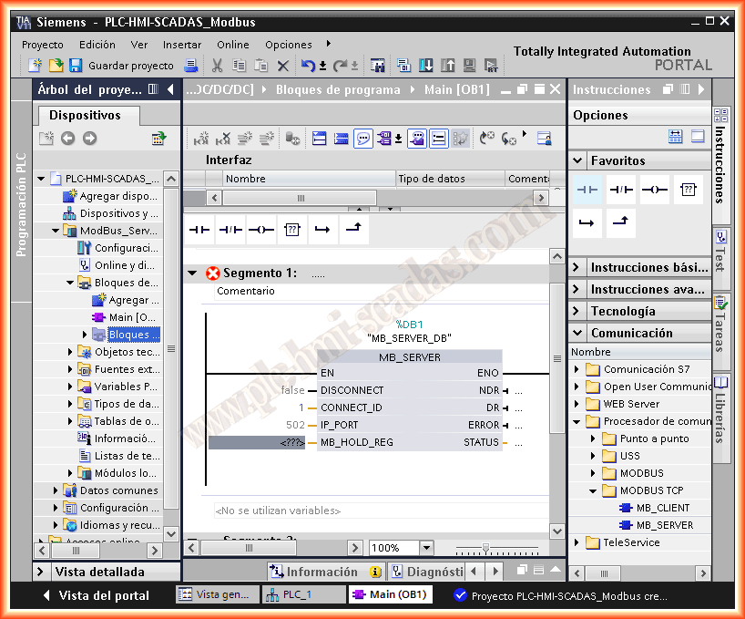Click the print icon in main toolbar
Image resolution: width=745 pixels, height=619 pixels.
pos(191,66)
